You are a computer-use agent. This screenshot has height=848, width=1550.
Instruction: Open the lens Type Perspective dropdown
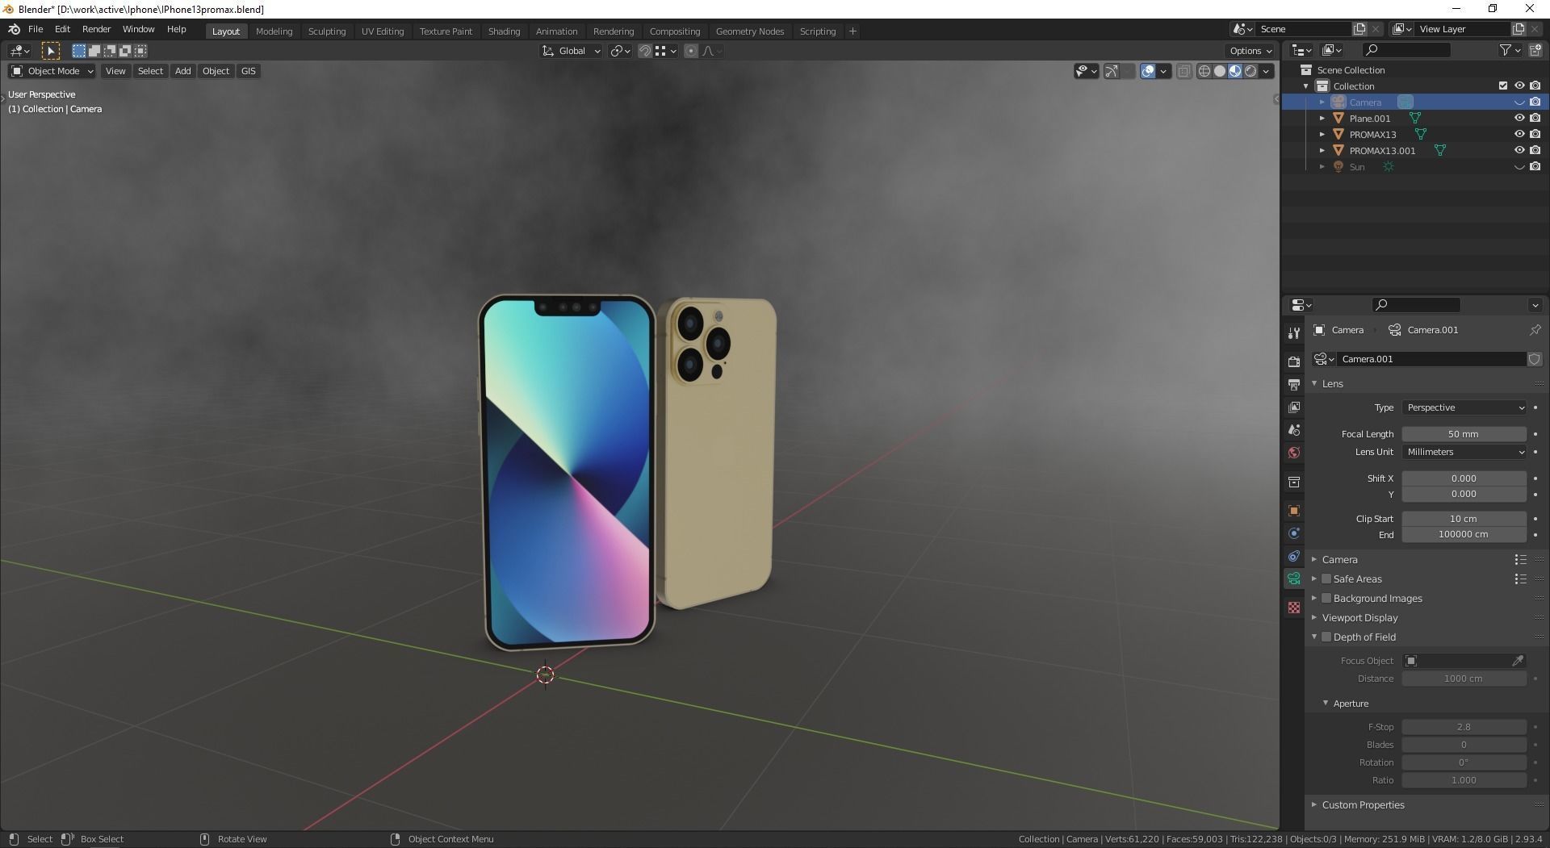(1464, 407)
